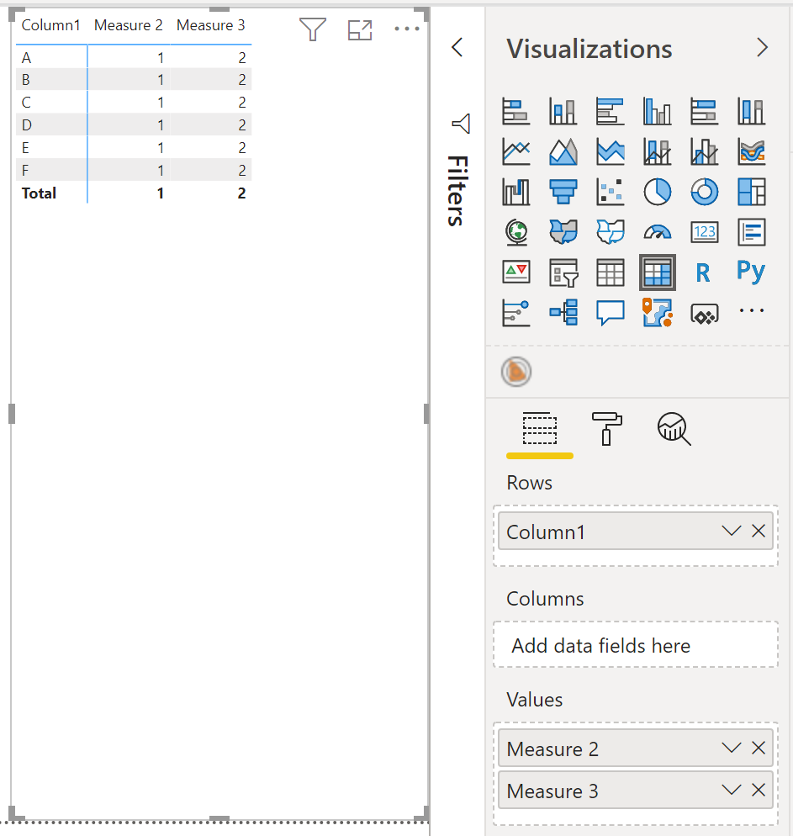Select row A in the matrix

point(25,57)
